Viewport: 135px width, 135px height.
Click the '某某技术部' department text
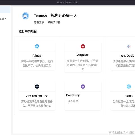tap(54, 22)
